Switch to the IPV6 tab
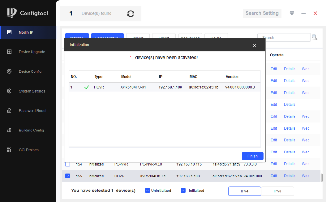The image size is (326, 202). coord(277,191)
